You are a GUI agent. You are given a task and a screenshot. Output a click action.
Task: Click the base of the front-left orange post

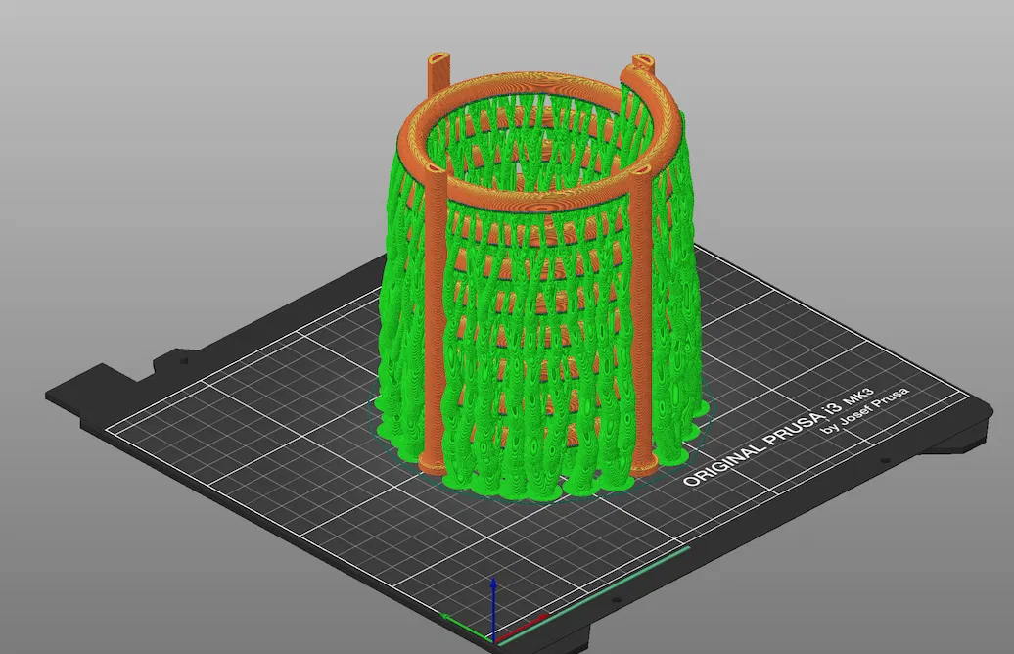[x=432, y=464]
